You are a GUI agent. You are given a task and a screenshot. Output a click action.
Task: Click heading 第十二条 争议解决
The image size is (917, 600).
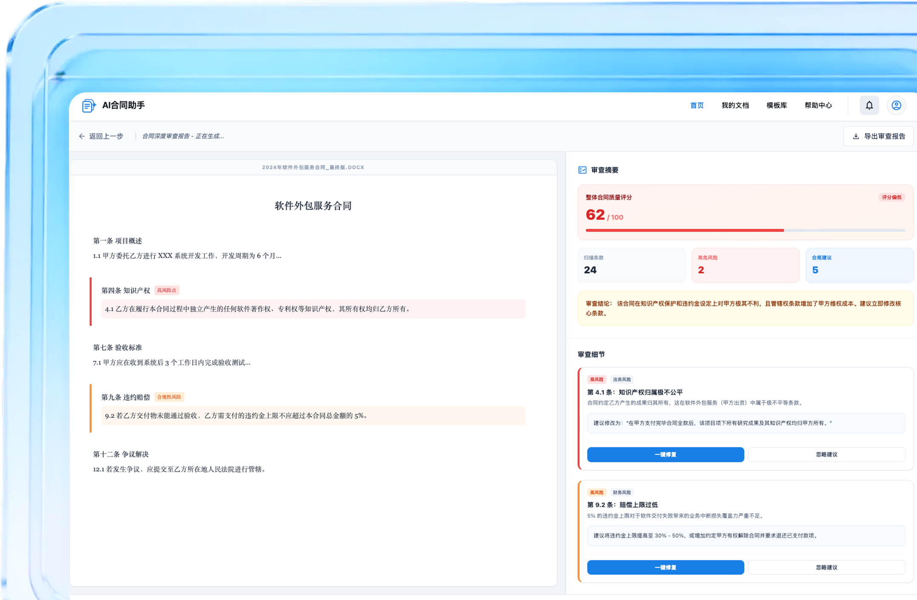tap(121, 454)
